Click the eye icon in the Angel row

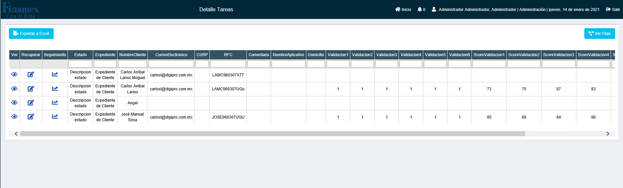pos(14,103)
